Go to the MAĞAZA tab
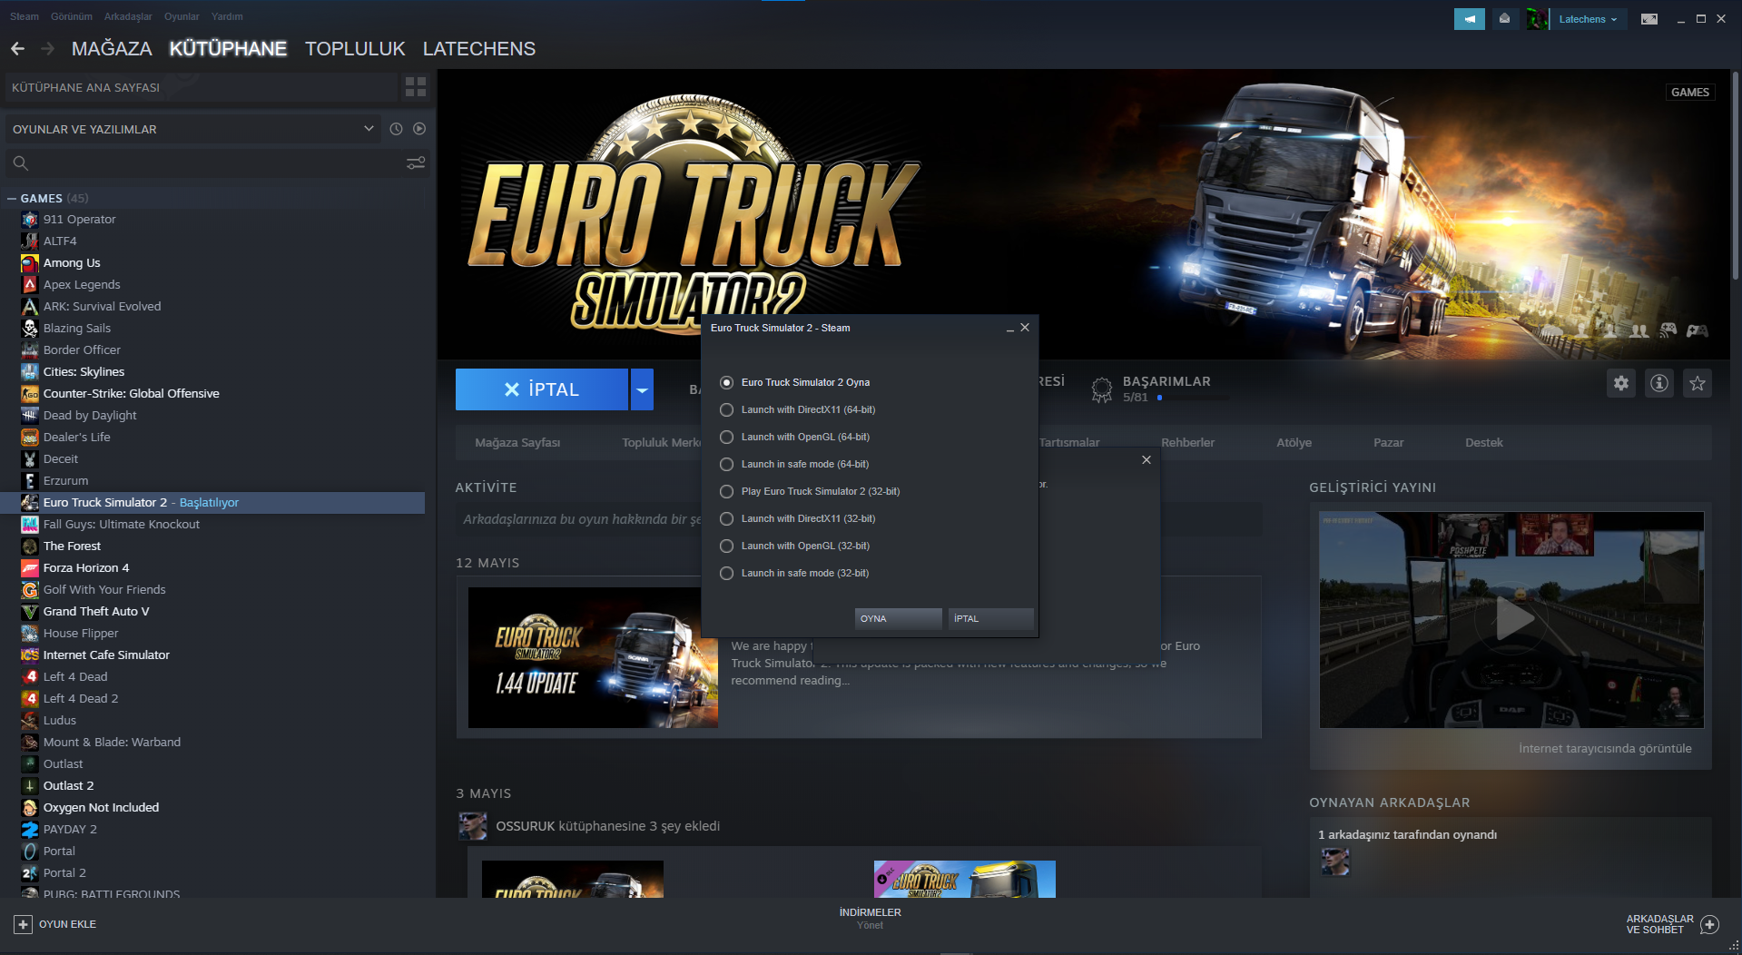Image resolution: width=1742 pixels, height=955 pixels. tap(112, 49)
